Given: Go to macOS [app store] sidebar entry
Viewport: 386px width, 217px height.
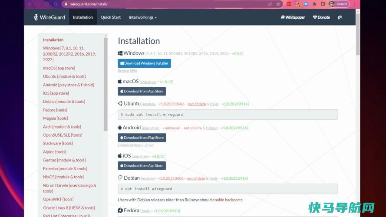Looking at the screenshot, I should click(x=59, y=68).
